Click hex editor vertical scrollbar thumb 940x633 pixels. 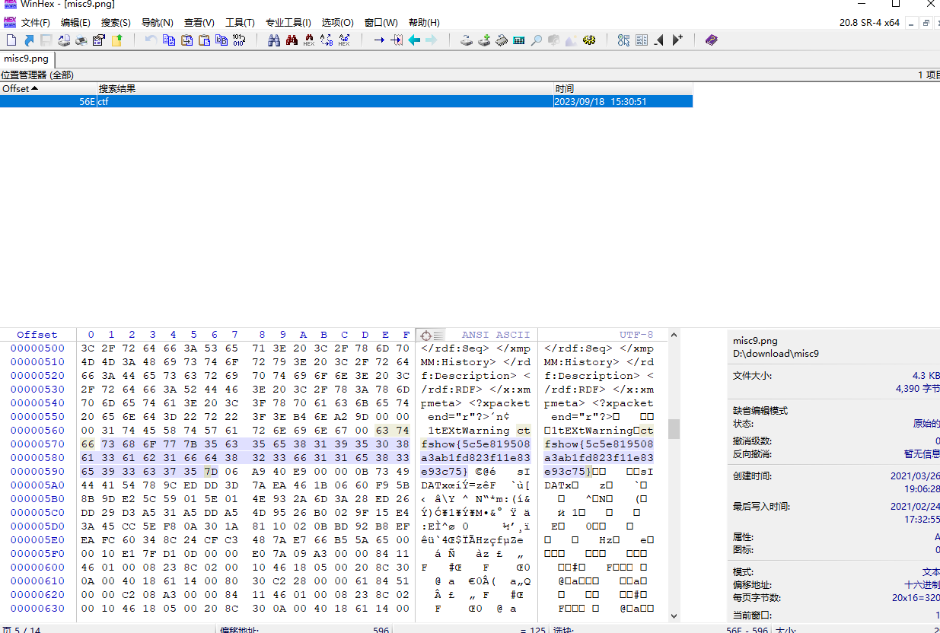674,429
